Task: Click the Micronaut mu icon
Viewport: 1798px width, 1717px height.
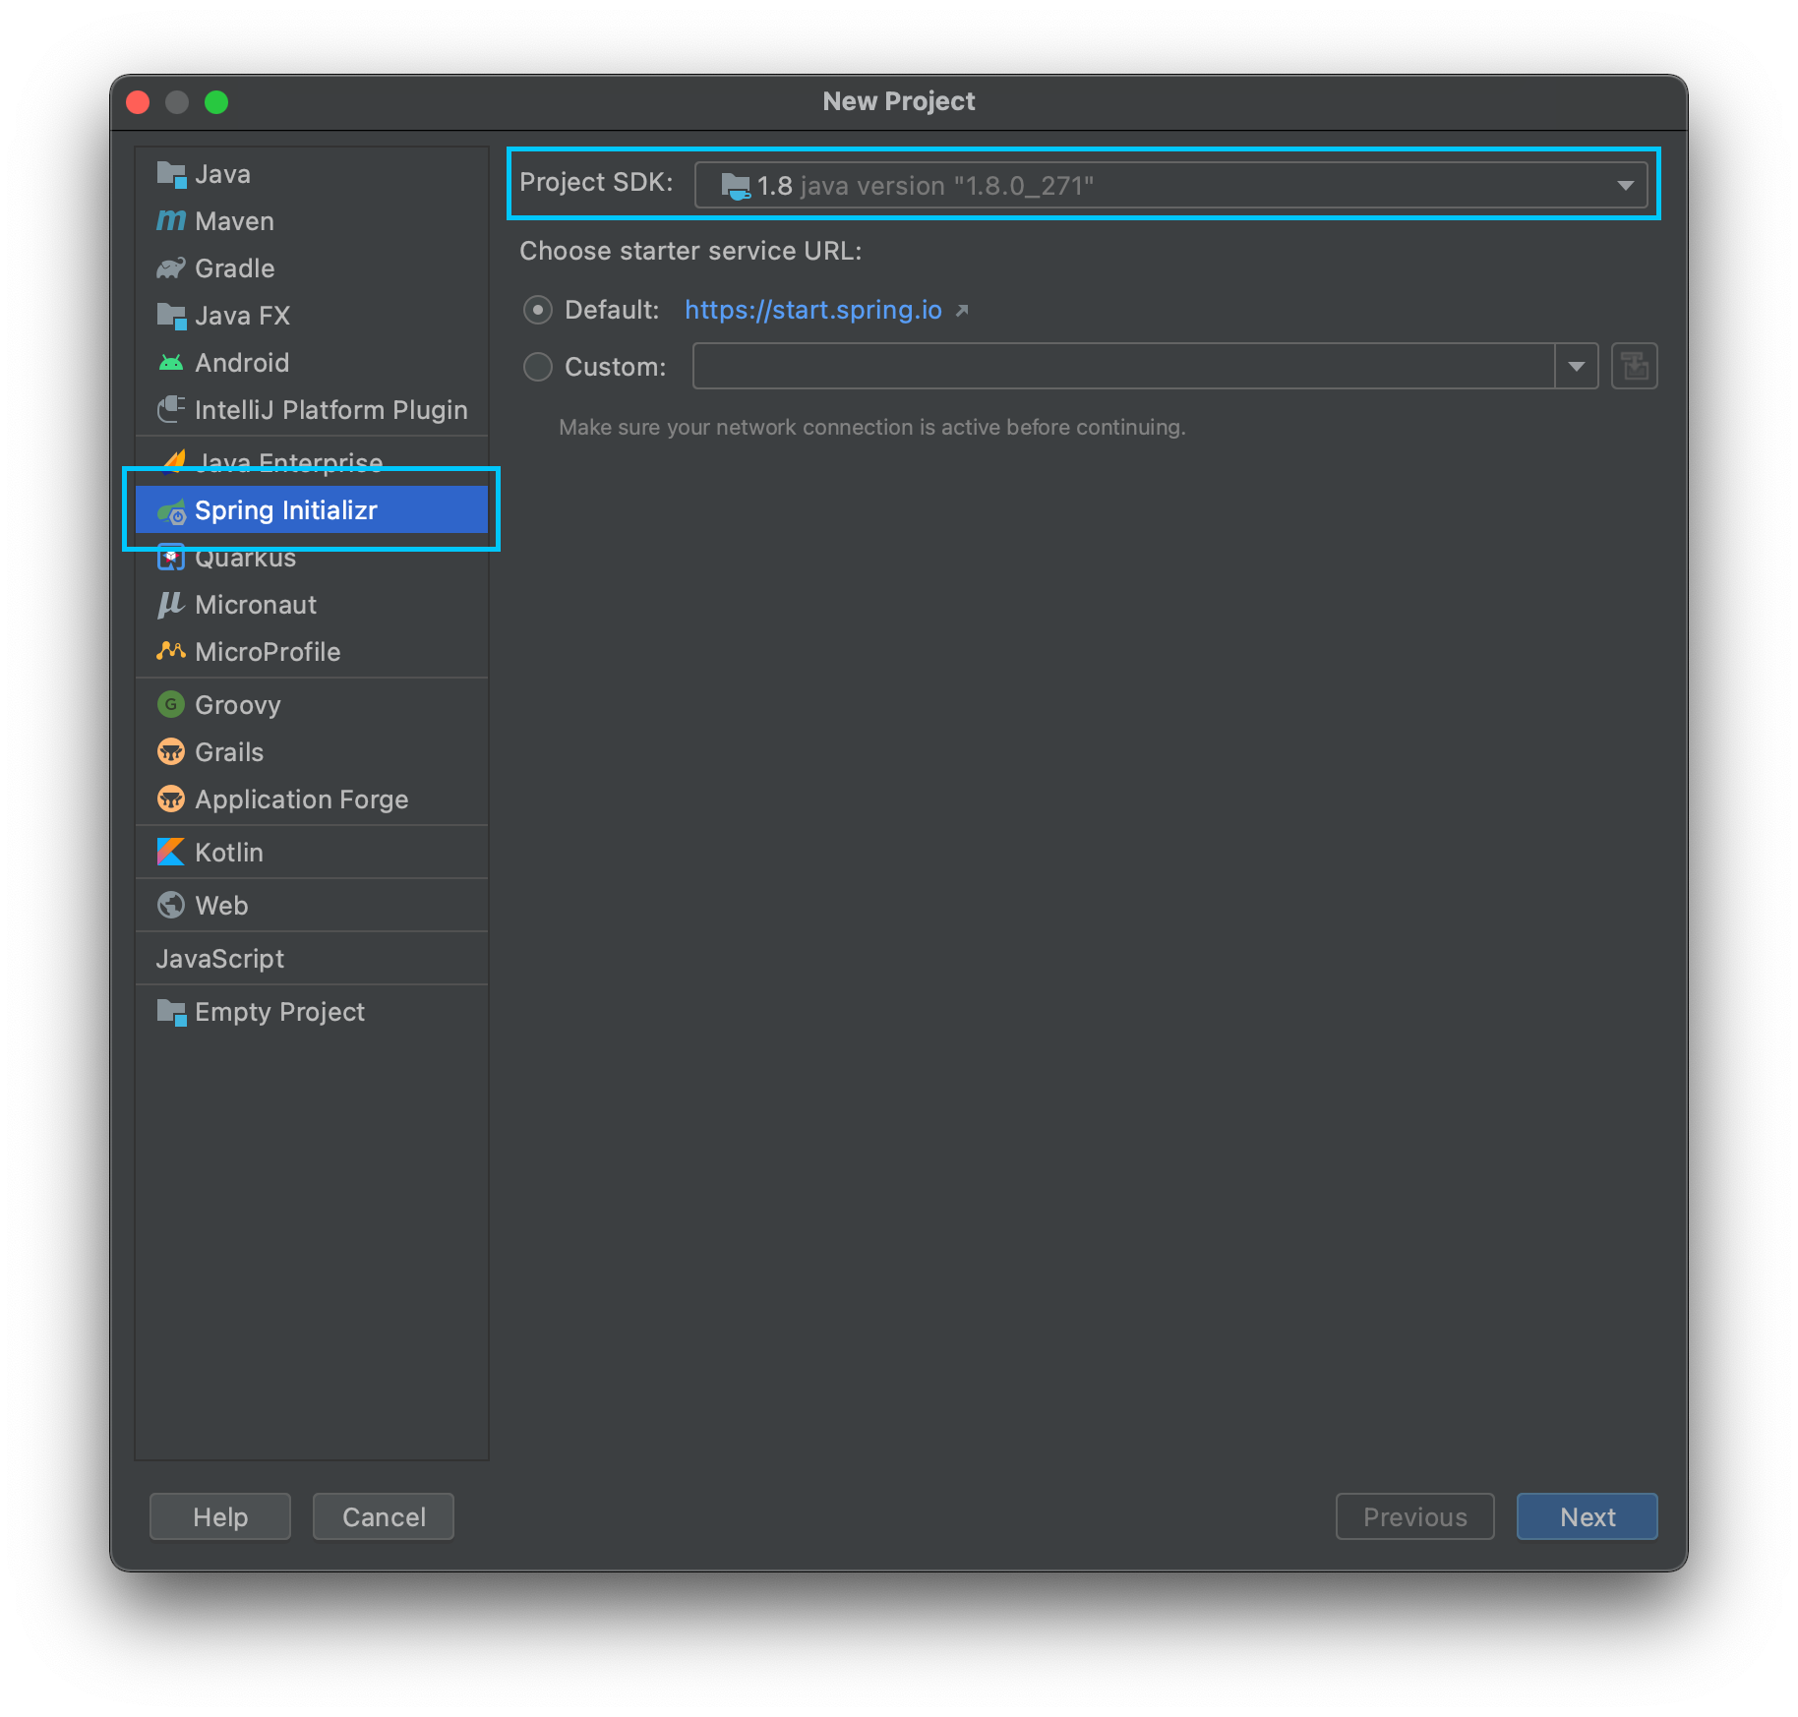Action: 170,604
